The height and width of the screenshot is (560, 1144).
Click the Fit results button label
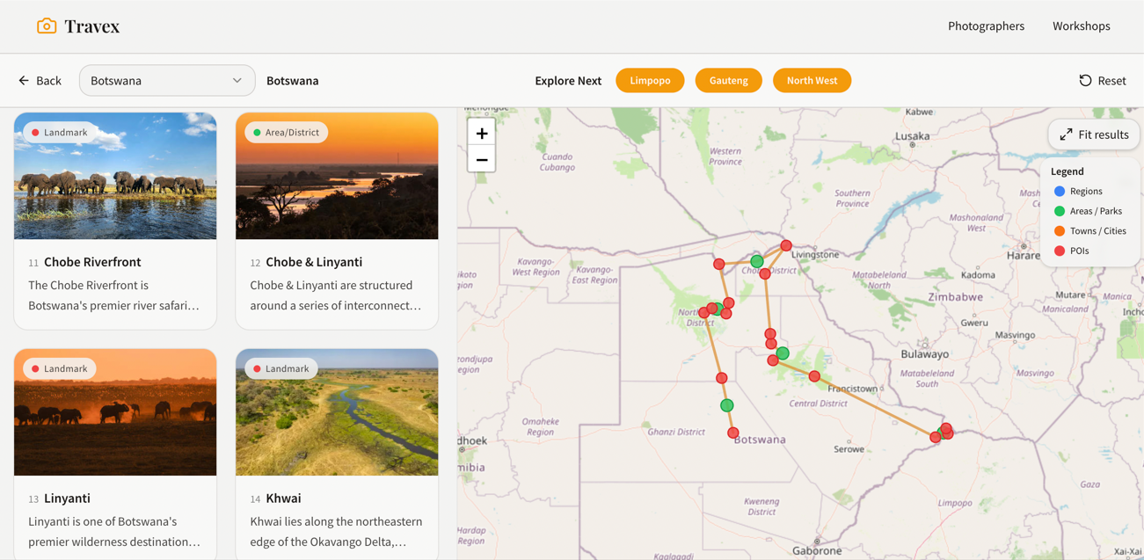pyautogui.click(x=1104, y=135)
